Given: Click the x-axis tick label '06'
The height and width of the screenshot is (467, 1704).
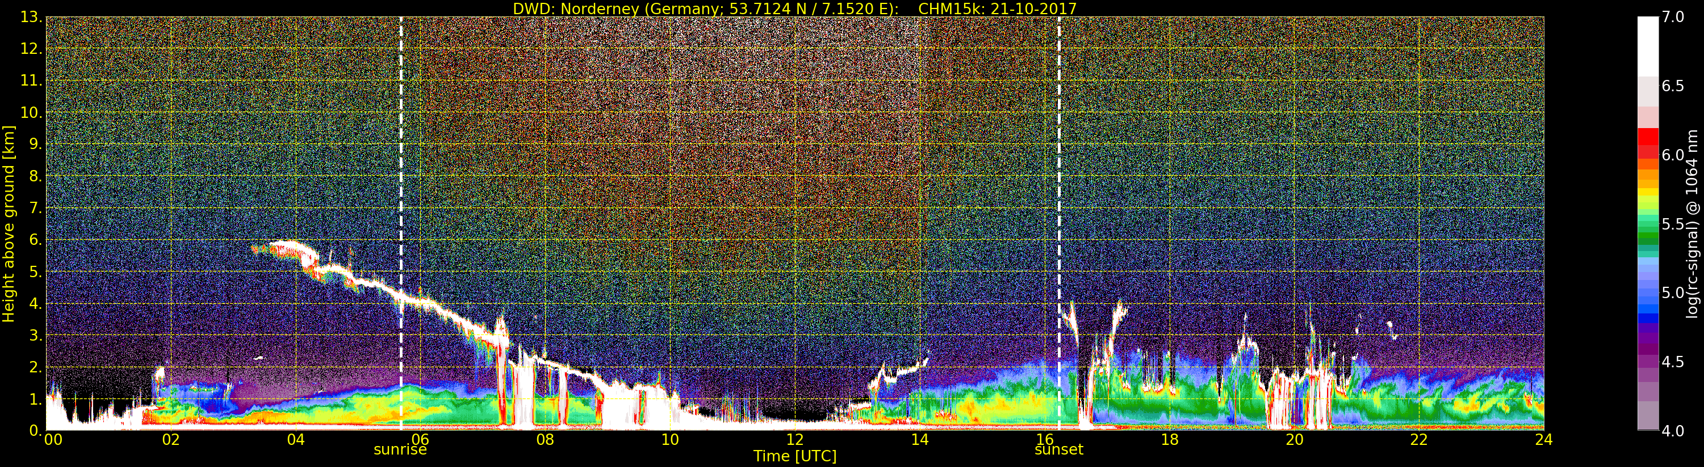Looking at the screenshot, I should pos(420,440).
